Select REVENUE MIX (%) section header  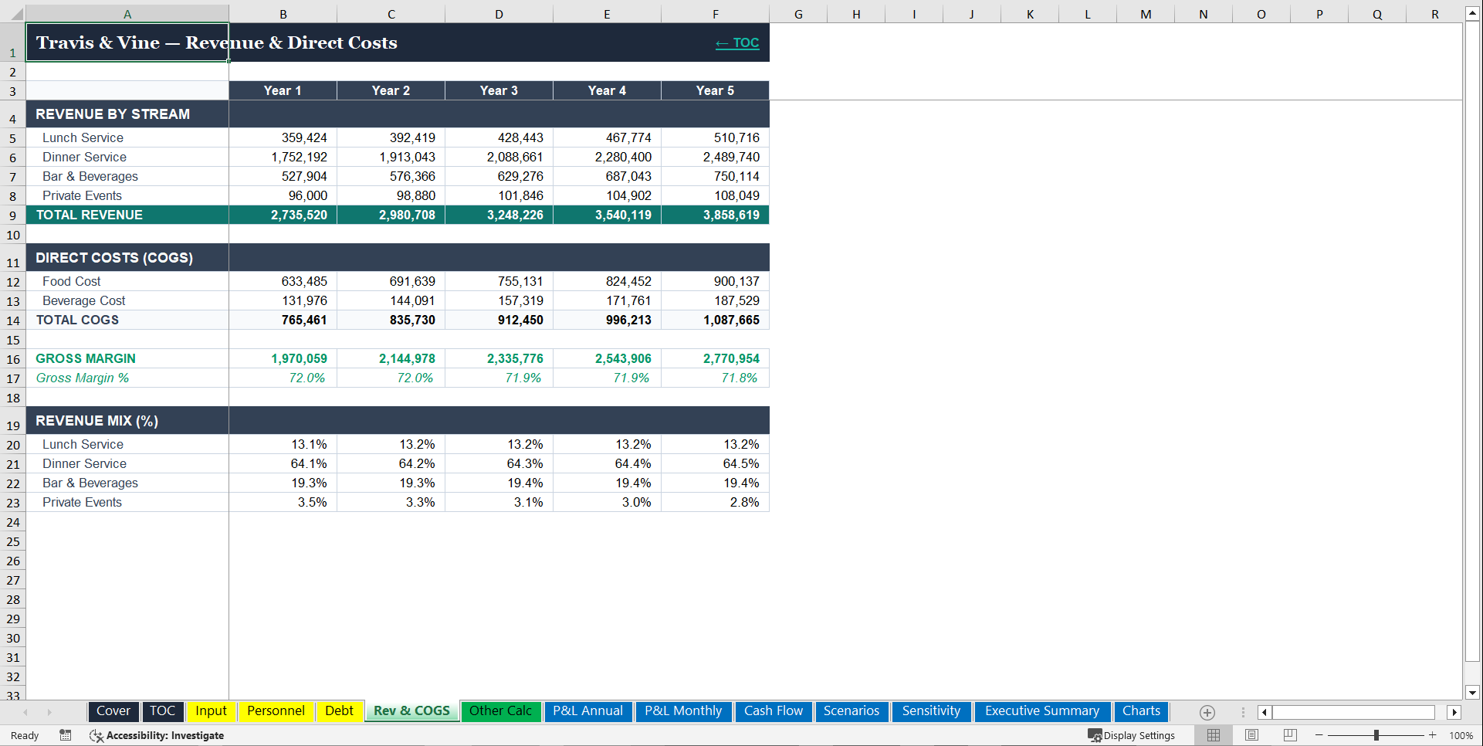tap(127, 420)
